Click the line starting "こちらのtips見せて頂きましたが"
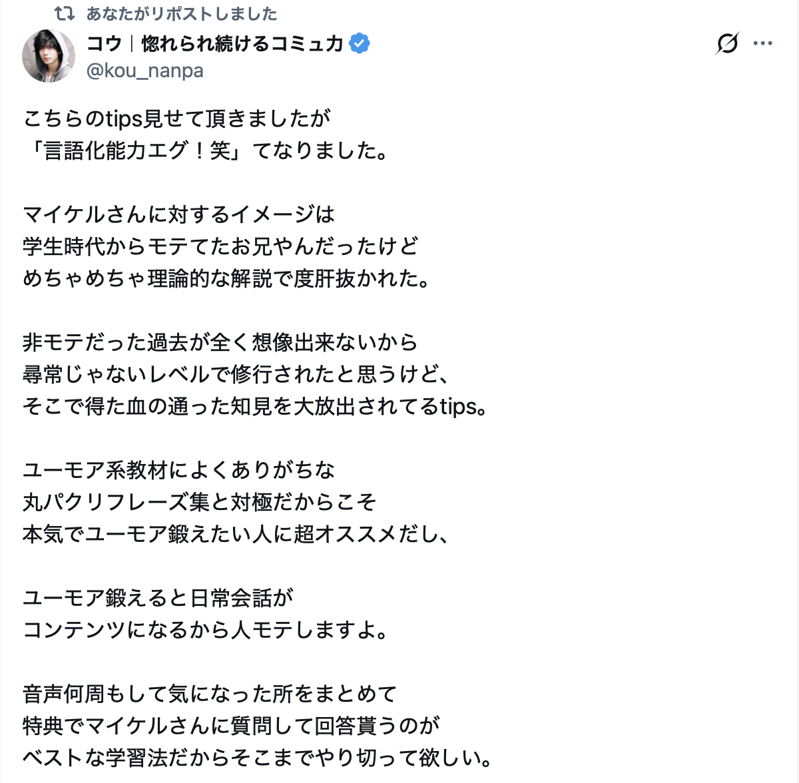 click(177, 119)
